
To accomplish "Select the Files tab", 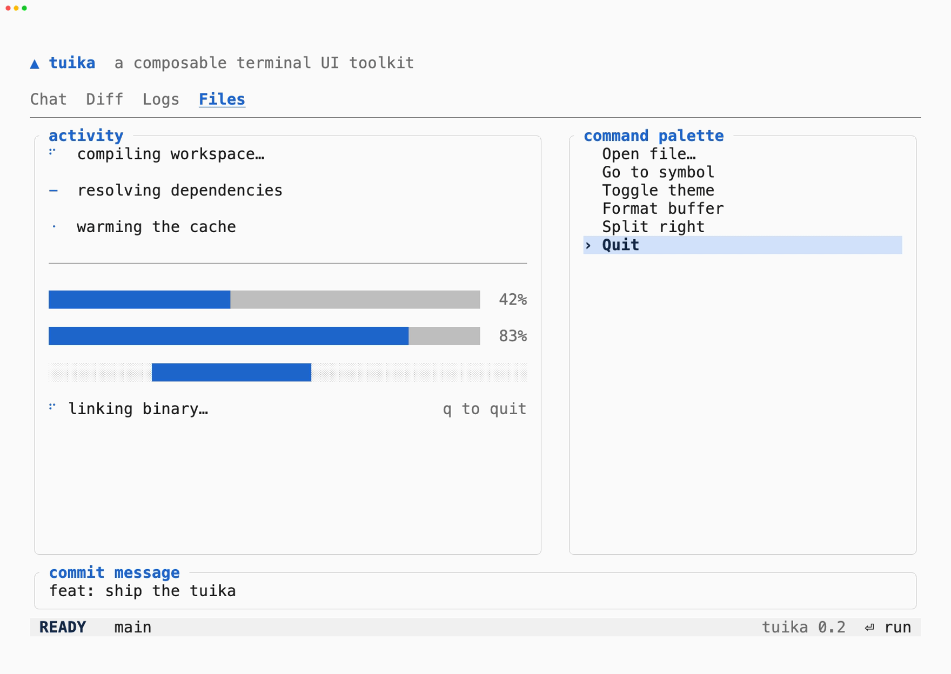I will pos(222,99).
